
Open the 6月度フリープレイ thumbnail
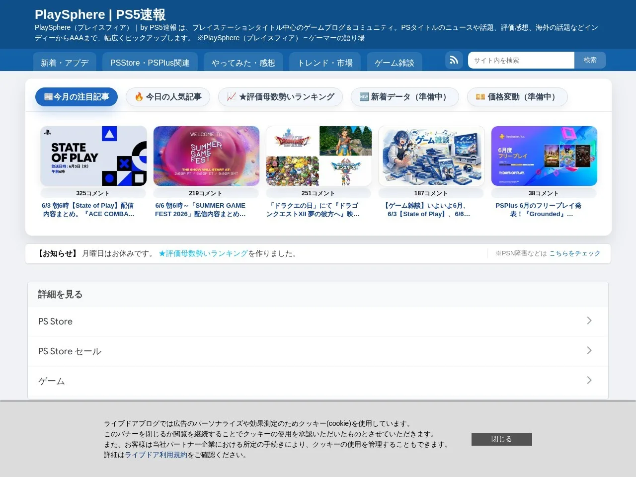[544, 156]
